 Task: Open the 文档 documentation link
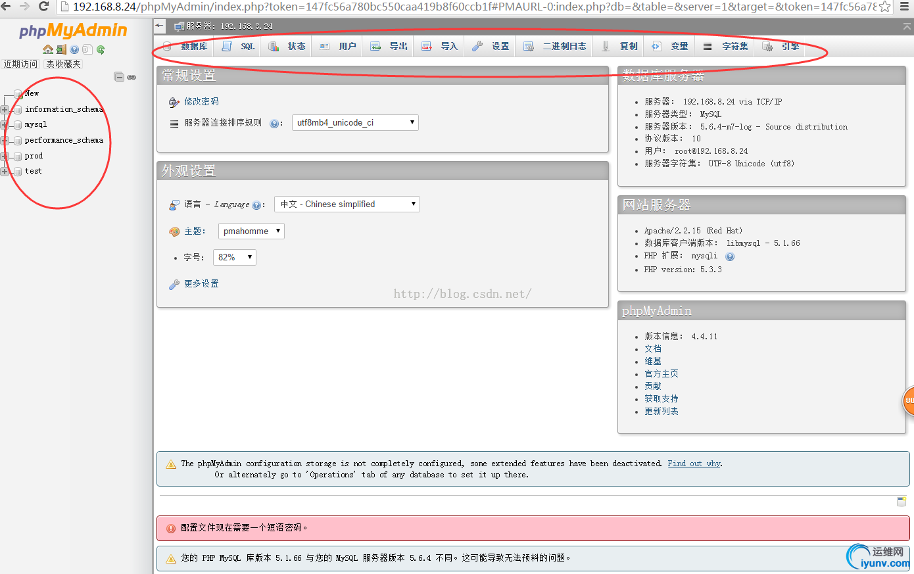tap(653, 349)
